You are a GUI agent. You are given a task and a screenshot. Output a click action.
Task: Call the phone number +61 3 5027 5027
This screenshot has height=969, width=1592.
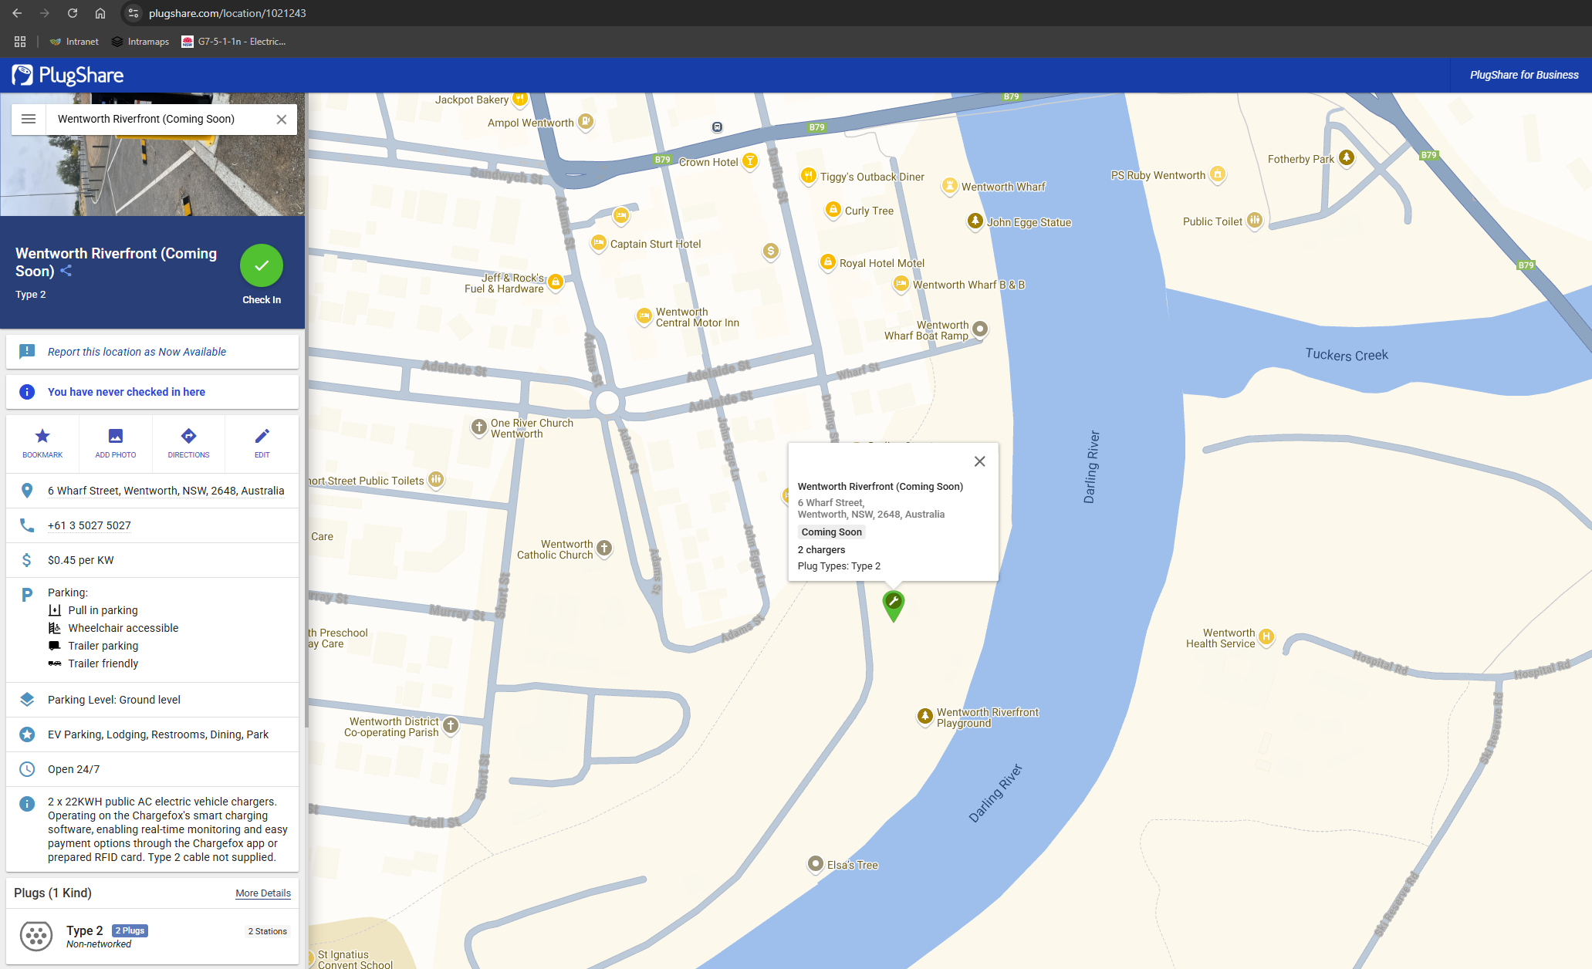(x=90, y=525)
